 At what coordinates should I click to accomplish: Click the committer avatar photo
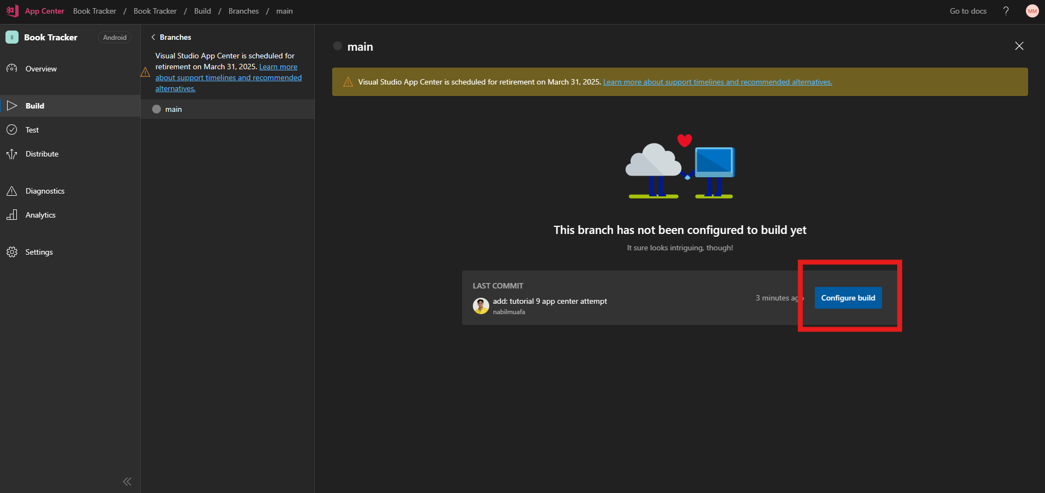click(481, 306)
